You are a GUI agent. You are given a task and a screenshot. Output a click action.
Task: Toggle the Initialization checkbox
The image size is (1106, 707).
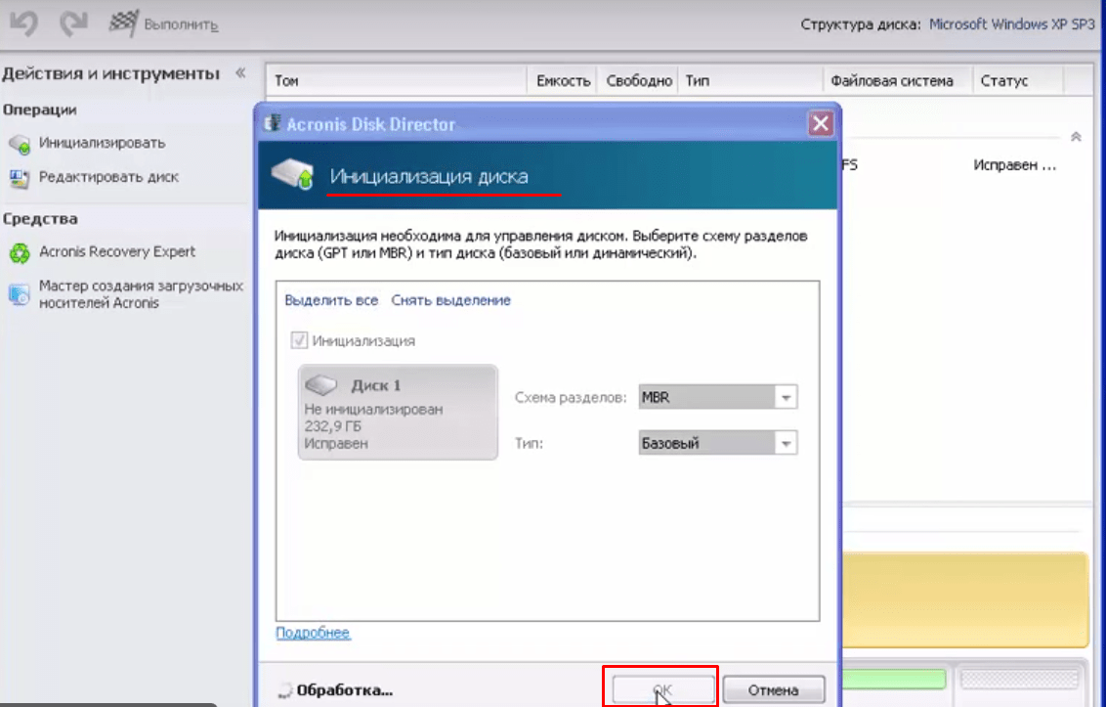pyautogui.click(x=299, y=341)
